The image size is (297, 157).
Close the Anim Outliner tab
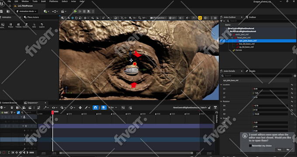(x=242, y=17)
